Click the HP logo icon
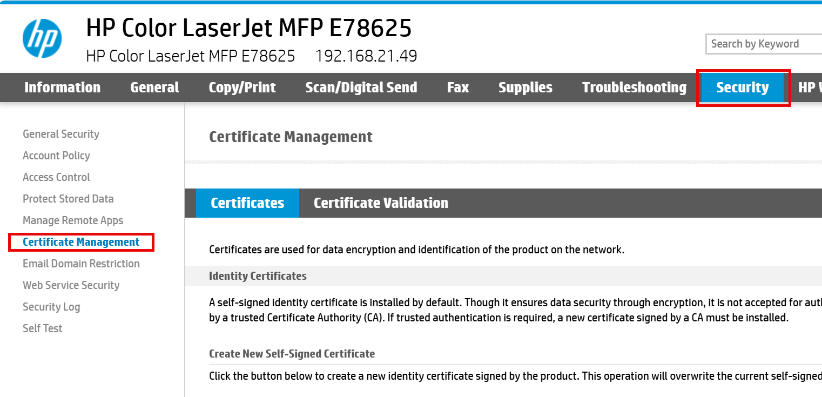822x397 pixels. (42, 38)
